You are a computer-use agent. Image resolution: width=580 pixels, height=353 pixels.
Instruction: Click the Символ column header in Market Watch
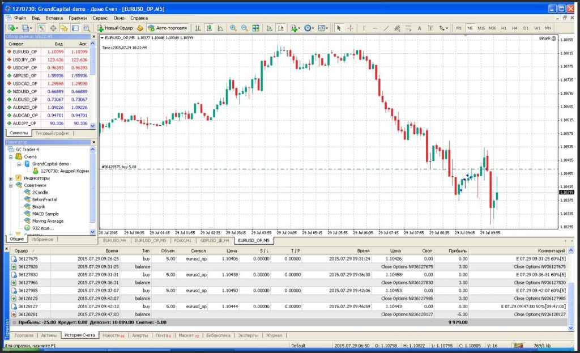[16, 44]
